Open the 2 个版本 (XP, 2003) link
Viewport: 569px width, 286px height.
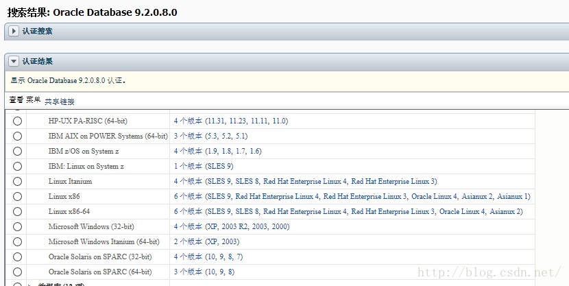click(x=206, y=241)
